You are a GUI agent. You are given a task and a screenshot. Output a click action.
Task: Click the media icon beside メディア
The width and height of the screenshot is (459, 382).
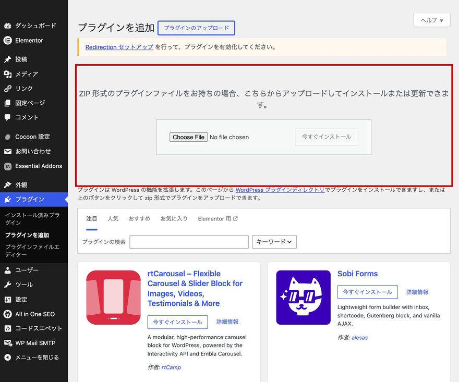pyautogui.click(x=8, y=74)
